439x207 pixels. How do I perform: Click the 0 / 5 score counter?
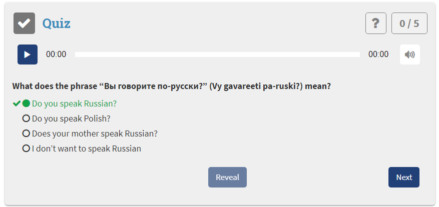point(409,23)
